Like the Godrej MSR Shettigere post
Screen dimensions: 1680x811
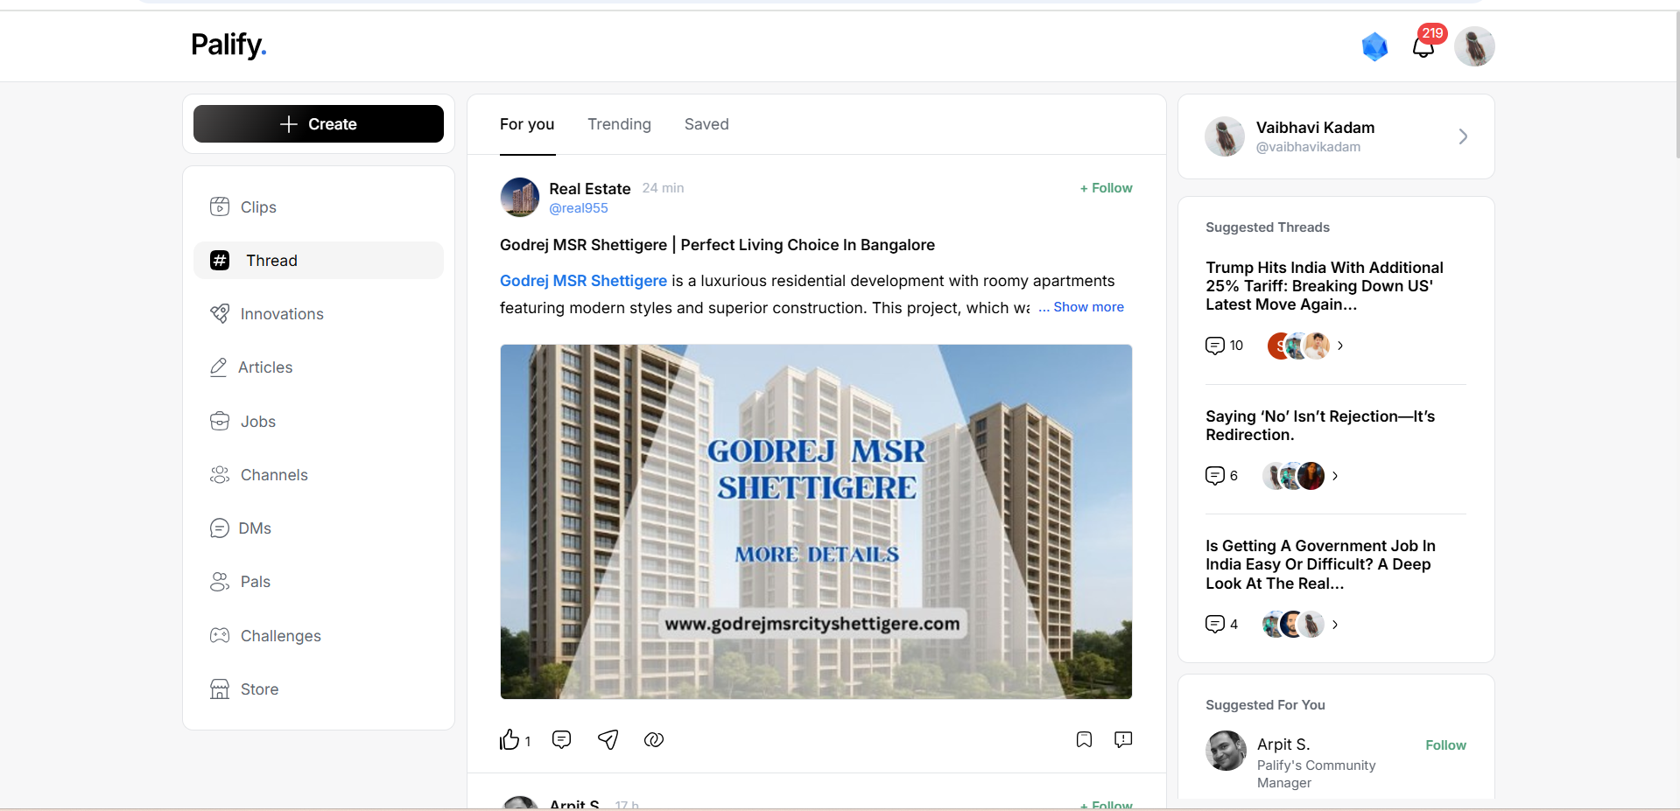pos(510,740)
